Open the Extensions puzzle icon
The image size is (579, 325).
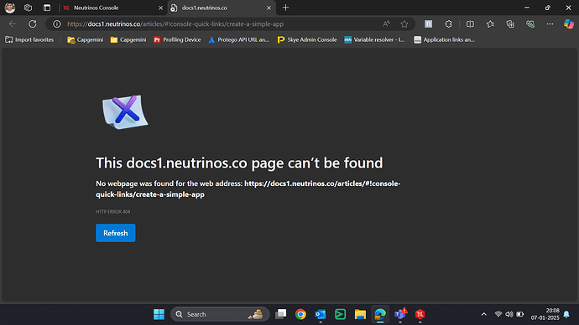point(448,24)
